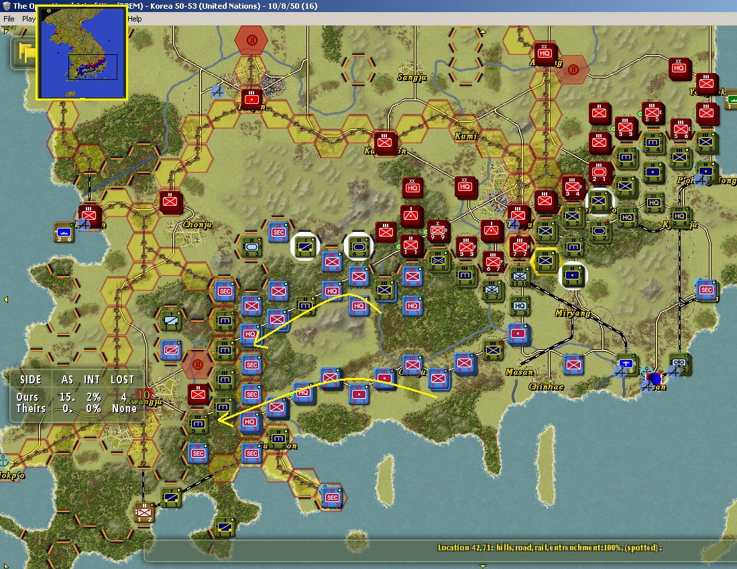The height and width of the screenshot is (569, 737).
Task: Click the 'Location 42,71' status bar text
Action: [x=549, y=548]
